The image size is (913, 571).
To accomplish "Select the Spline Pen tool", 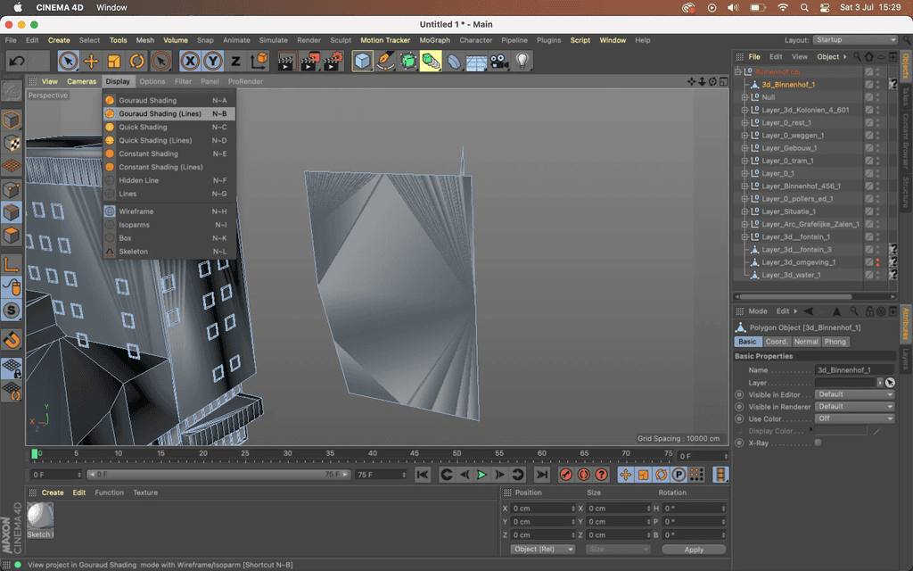I will (383, 61).
